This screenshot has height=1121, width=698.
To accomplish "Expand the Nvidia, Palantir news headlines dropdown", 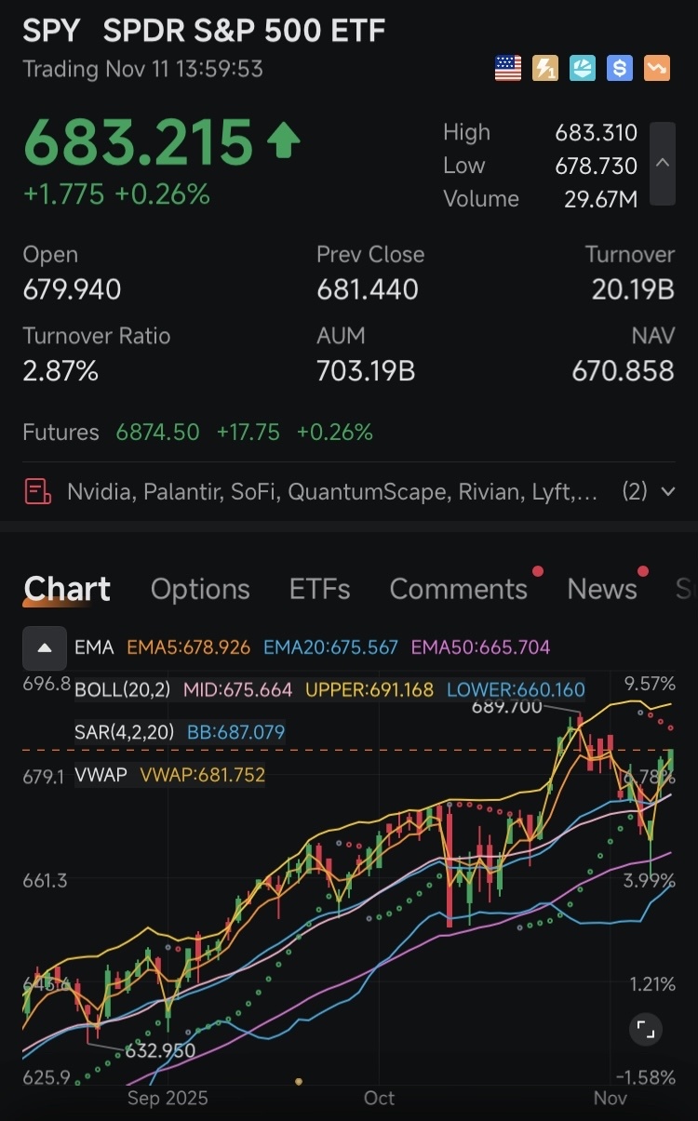I will (667, 491).
